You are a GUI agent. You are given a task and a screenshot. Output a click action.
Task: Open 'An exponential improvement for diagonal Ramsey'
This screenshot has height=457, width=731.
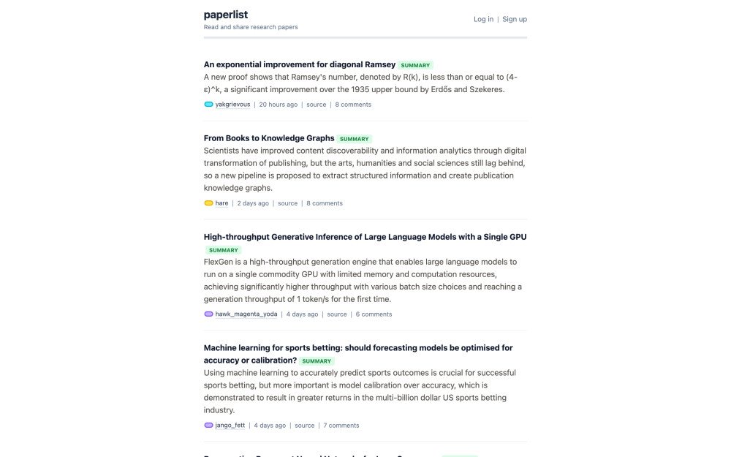[x=299, y=64]
